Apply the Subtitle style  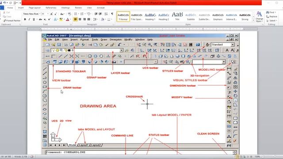191,17
